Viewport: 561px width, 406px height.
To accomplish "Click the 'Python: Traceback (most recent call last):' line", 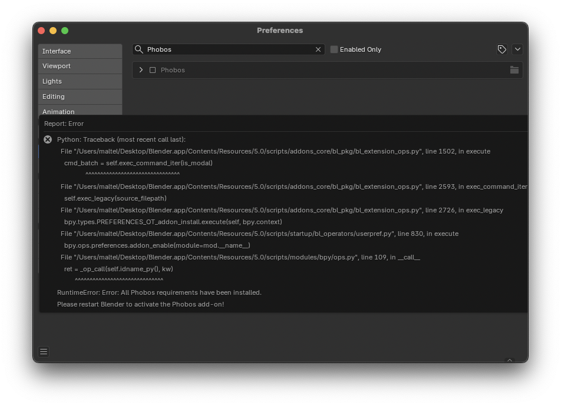I will point(121,139).
